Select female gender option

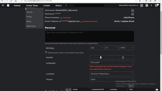123,57
